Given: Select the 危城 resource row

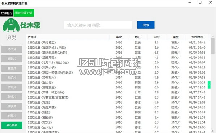Looking at the screenshot, I should tap(118, 102).
